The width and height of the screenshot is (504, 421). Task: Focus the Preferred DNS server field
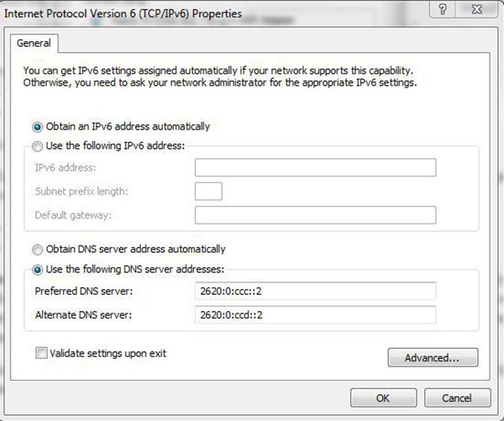[x=315, y=291]
